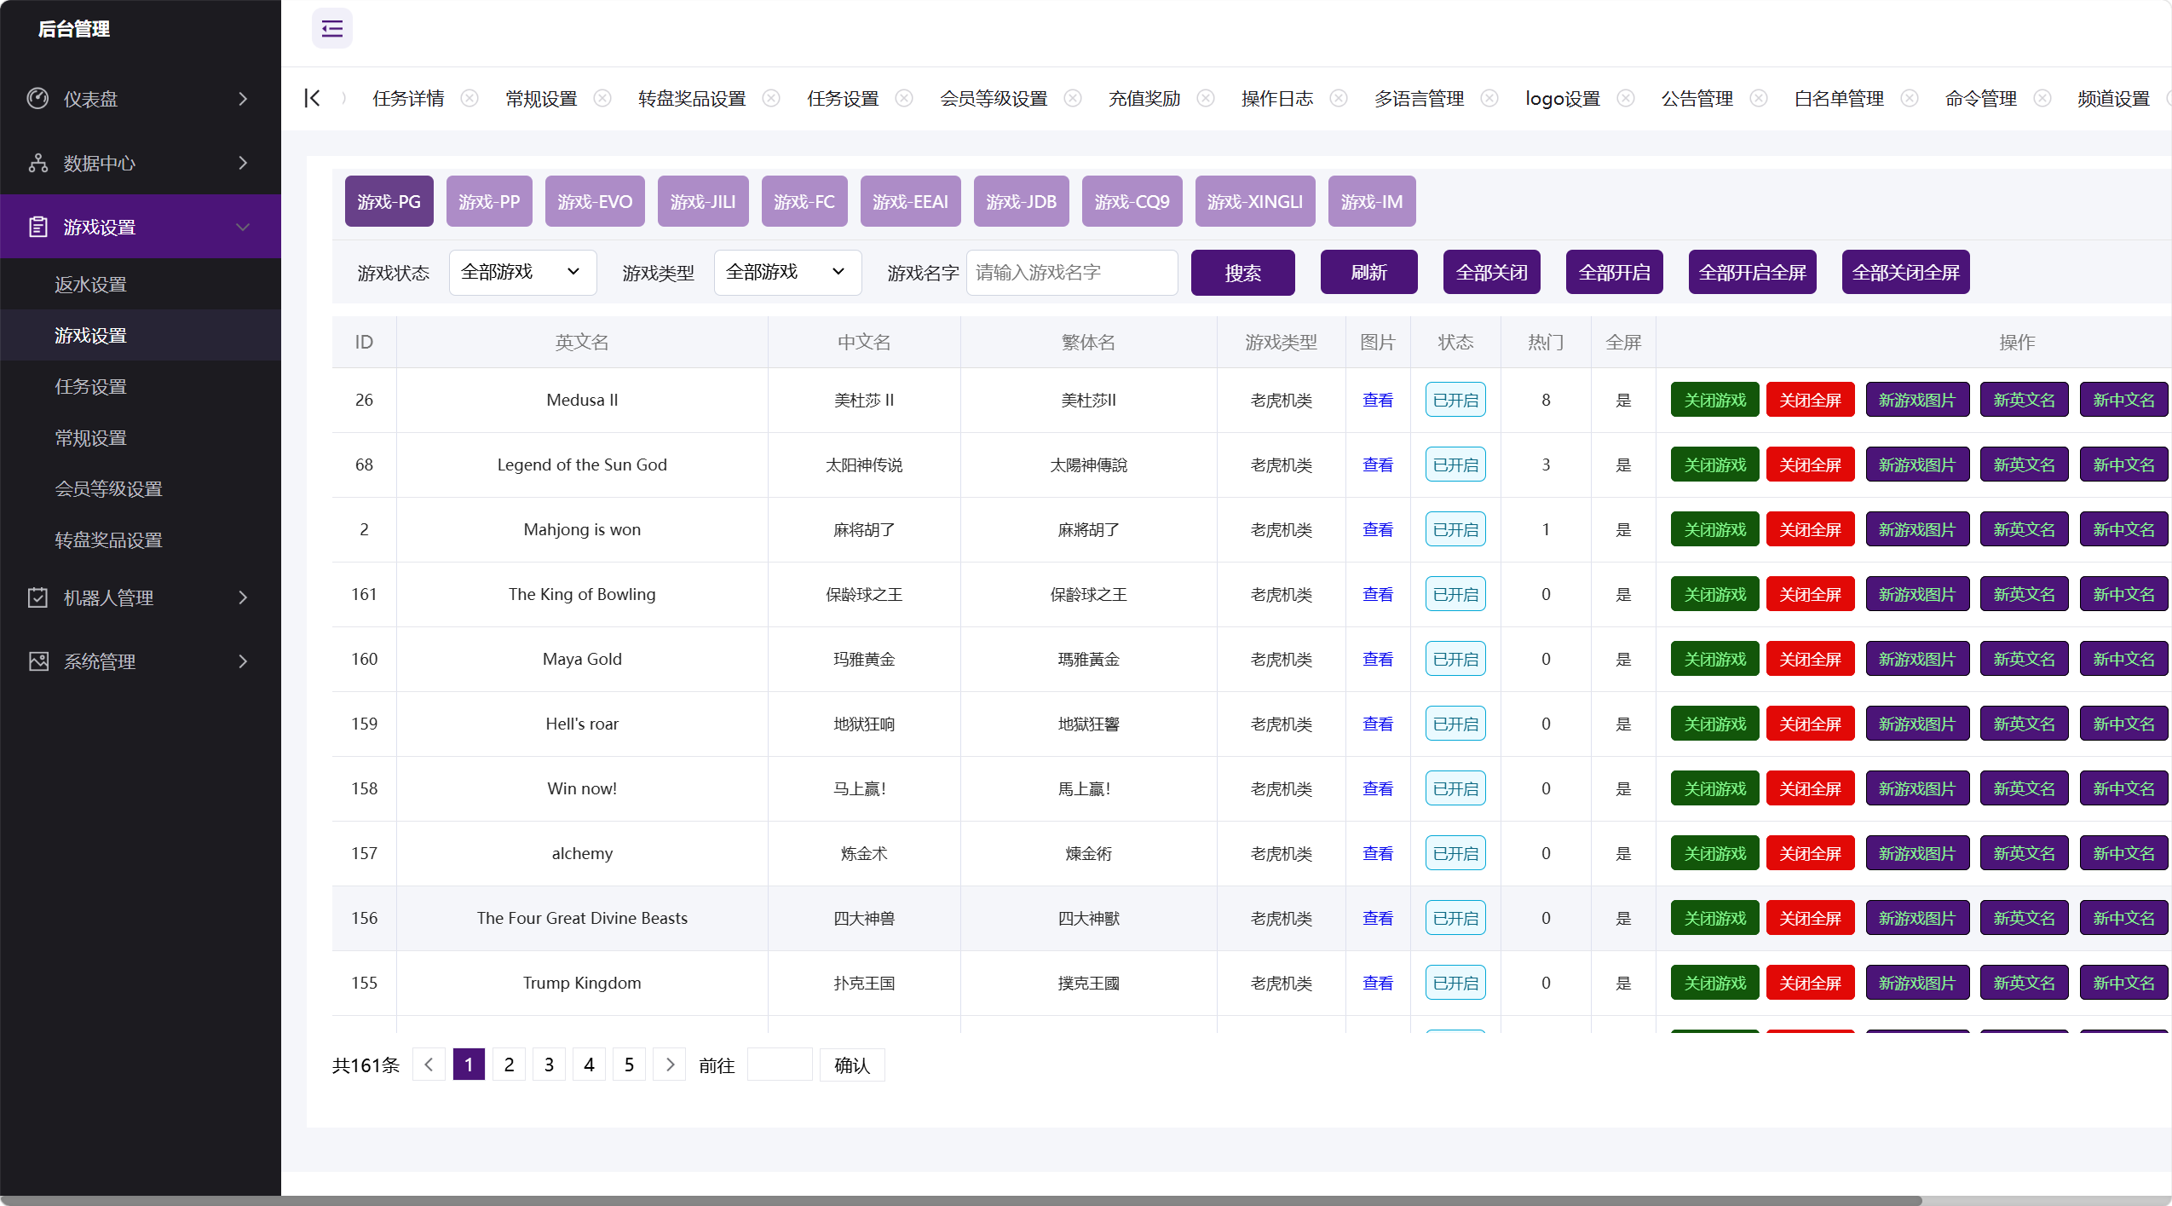Click 查看 image link for Maya Gold
Screen dimensions: 2172x1206
[1378, 659]
